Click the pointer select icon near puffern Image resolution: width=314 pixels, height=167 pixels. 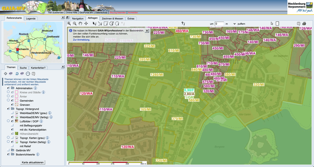pos(272,24)
